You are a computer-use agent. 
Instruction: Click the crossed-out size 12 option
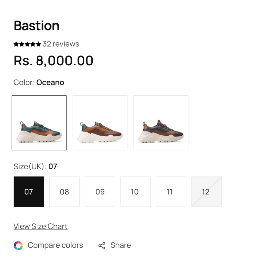pos(207,192)
